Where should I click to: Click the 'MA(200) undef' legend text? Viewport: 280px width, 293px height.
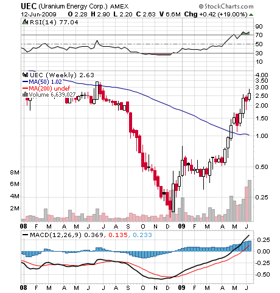[49, 88]
